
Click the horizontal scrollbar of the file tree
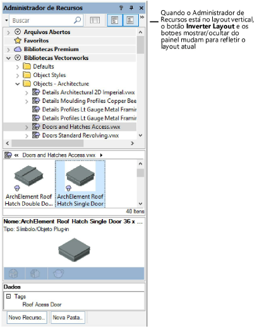coord(70,143)
